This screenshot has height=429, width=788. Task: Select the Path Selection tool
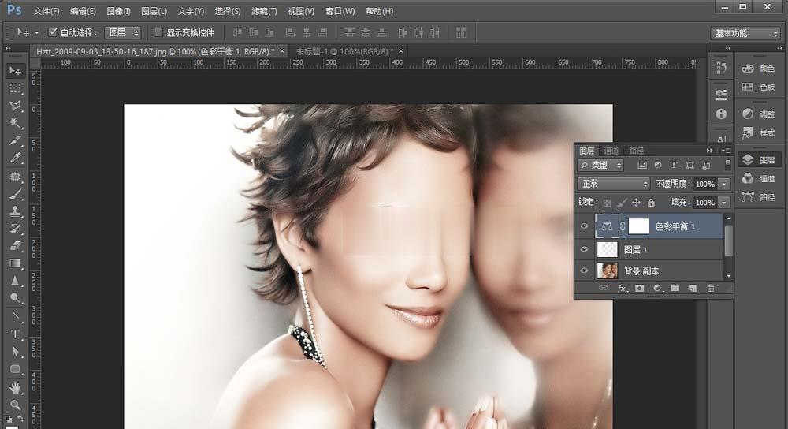(15, 351)
